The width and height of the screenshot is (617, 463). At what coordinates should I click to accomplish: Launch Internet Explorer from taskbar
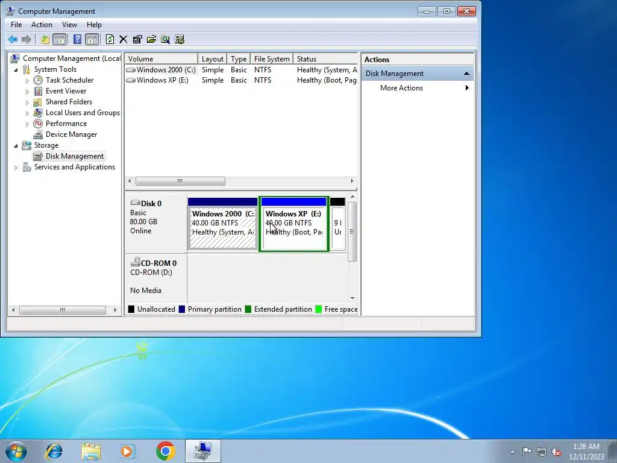pyautogui.click(x=54, y=451)
